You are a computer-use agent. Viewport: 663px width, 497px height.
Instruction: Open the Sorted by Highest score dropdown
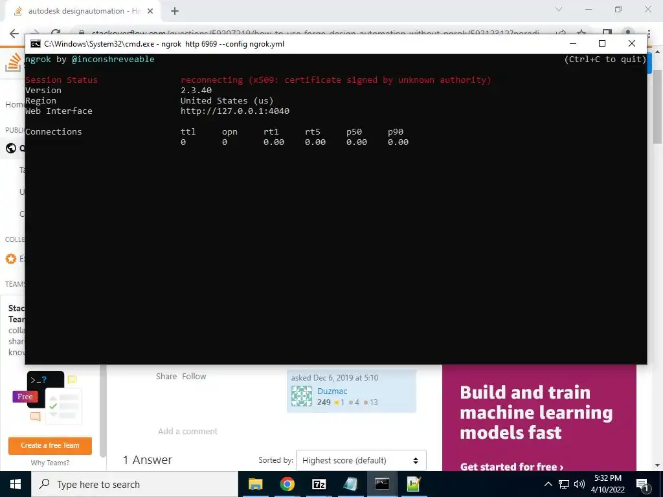[361, 460]
